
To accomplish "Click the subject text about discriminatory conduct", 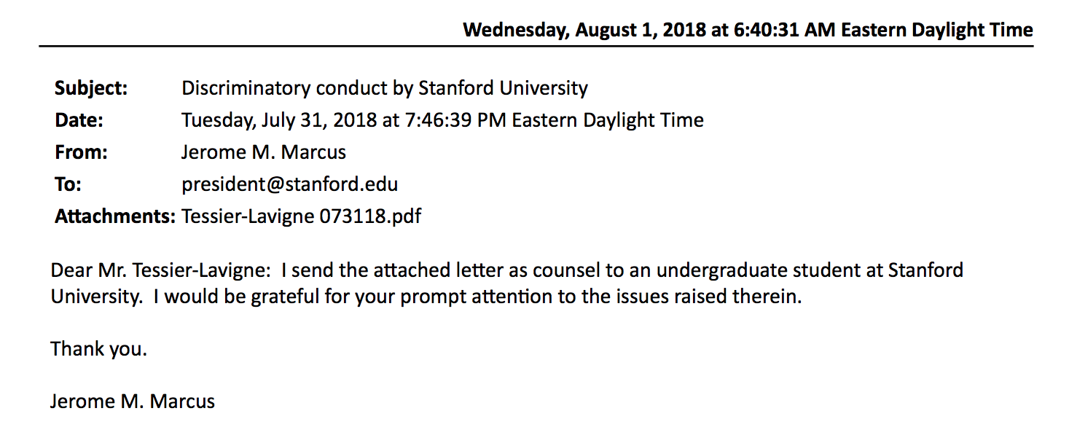I will click(x=384, y=88).
